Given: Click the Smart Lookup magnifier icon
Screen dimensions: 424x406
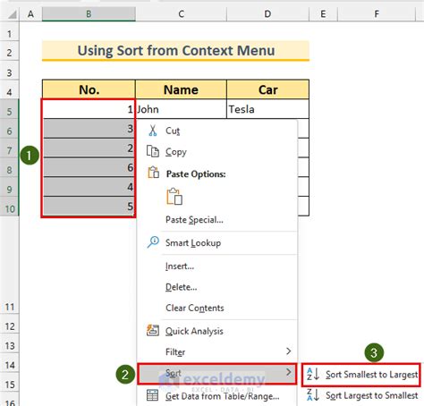Looking at the screenshot, I should coord(153,242).
